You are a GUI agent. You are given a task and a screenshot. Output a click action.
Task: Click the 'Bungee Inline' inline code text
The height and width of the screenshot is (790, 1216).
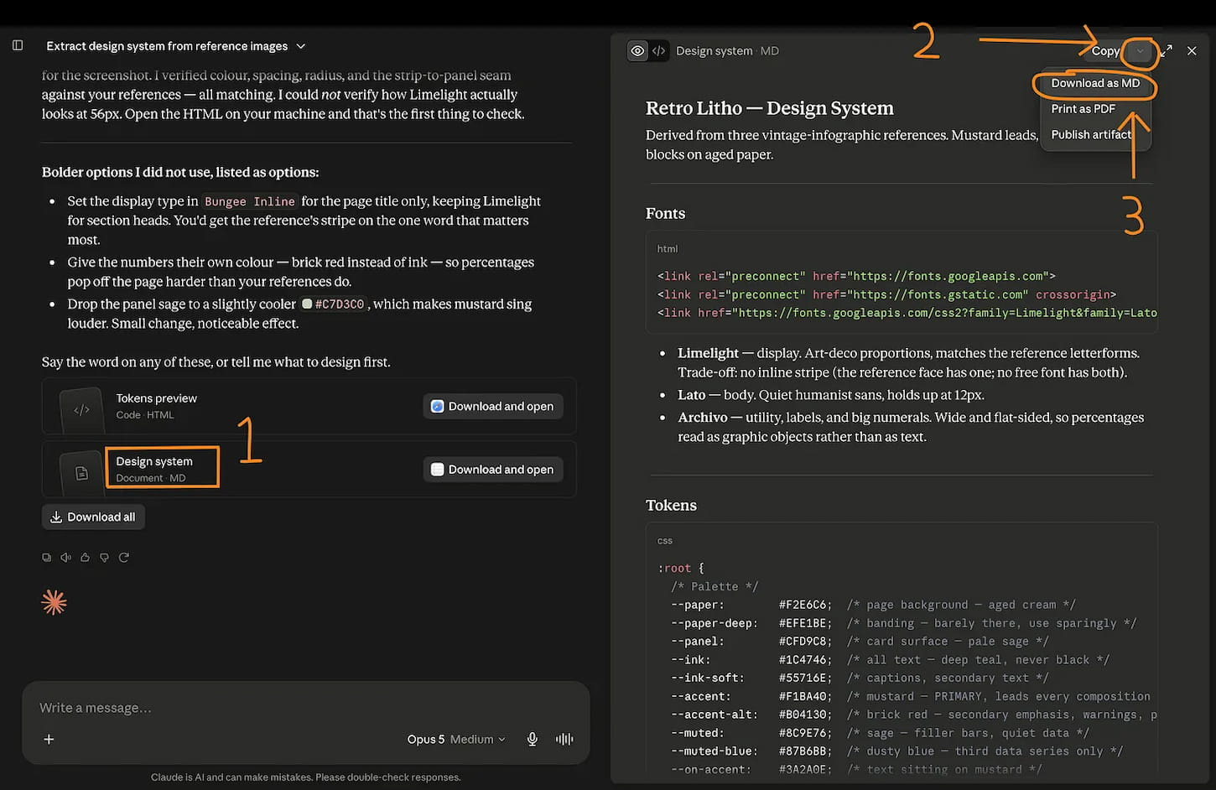click(x=250, y=201)
